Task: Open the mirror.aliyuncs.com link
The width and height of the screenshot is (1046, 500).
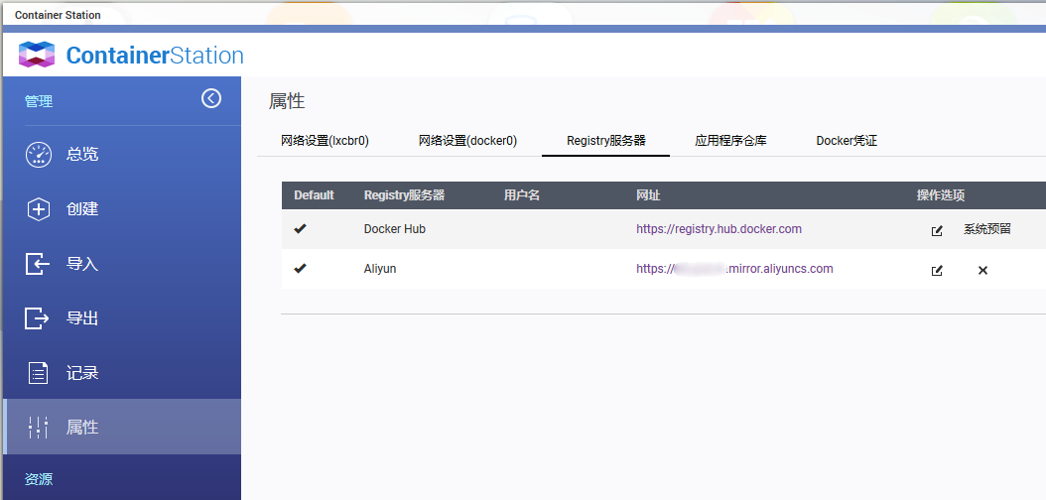Action: tap(734, 269)
